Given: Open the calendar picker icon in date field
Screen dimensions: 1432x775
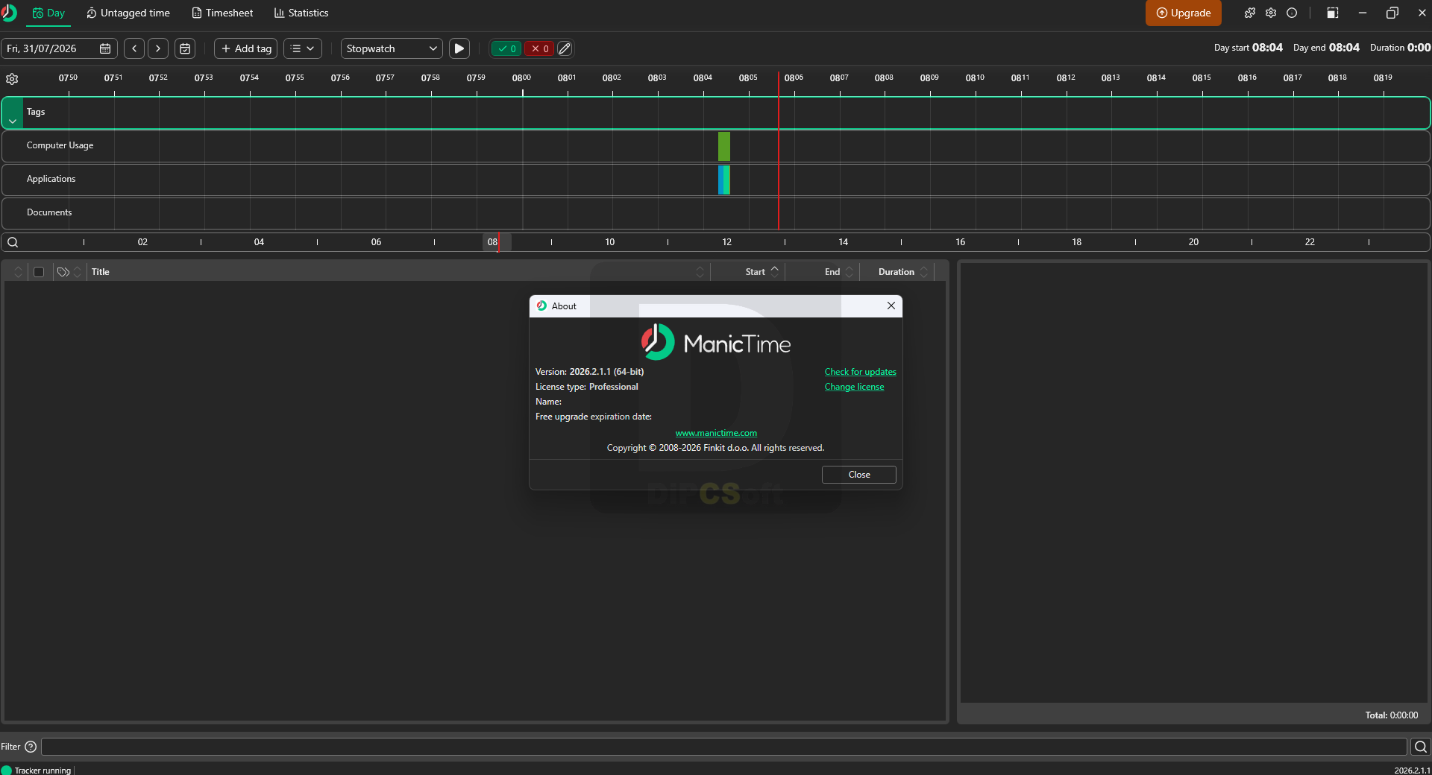Looking at the screenshot, I should tap(105, 48).
